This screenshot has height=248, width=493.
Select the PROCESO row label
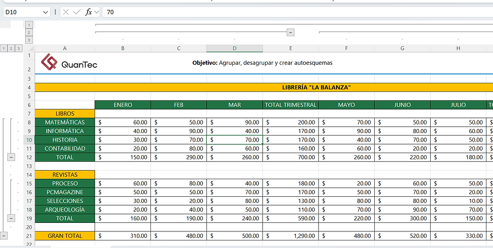65,183
